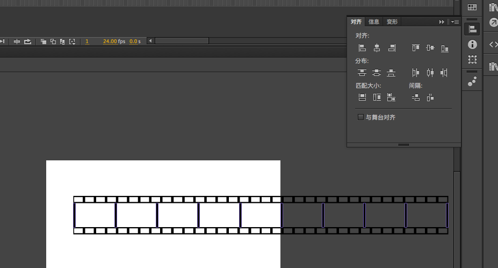
Task: Distribute objects by horizontal centers
Action: coord(430,73)
